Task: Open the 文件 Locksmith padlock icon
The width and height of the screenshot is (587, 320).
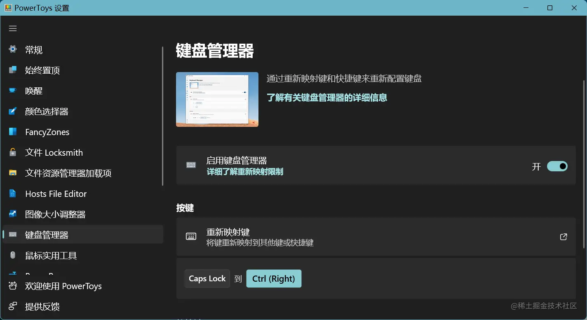Action: [13, 152]
